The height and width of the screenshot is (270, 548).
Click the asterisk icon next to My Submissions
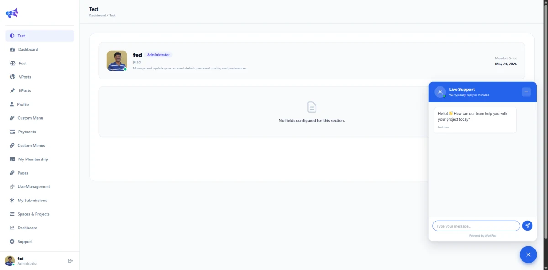pos(12,200)
